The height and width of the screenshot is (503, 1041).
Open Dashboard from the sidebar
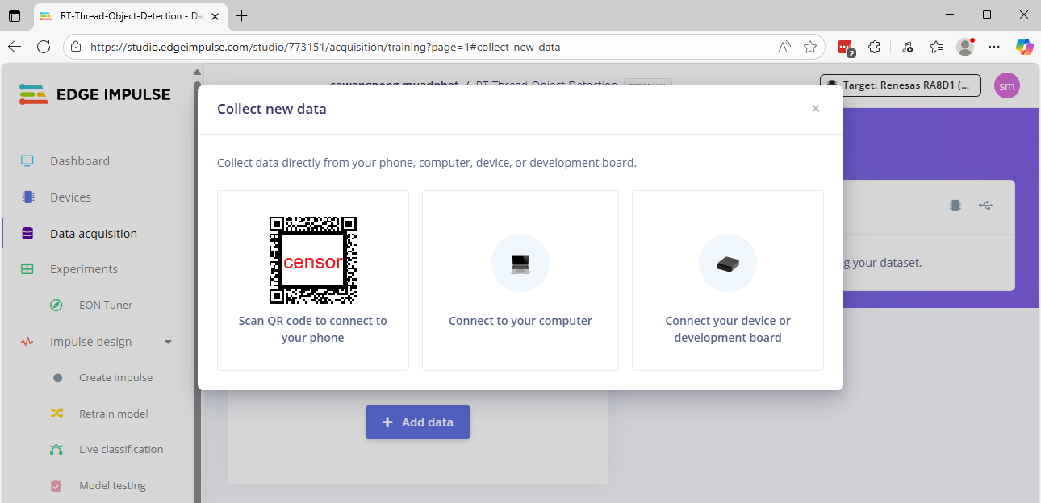79,161
